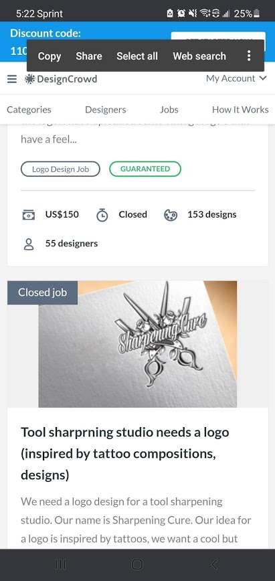Screen dimensions: 275x581
Task: Tap the Android back navigation icon
Action: click(214, 564)
